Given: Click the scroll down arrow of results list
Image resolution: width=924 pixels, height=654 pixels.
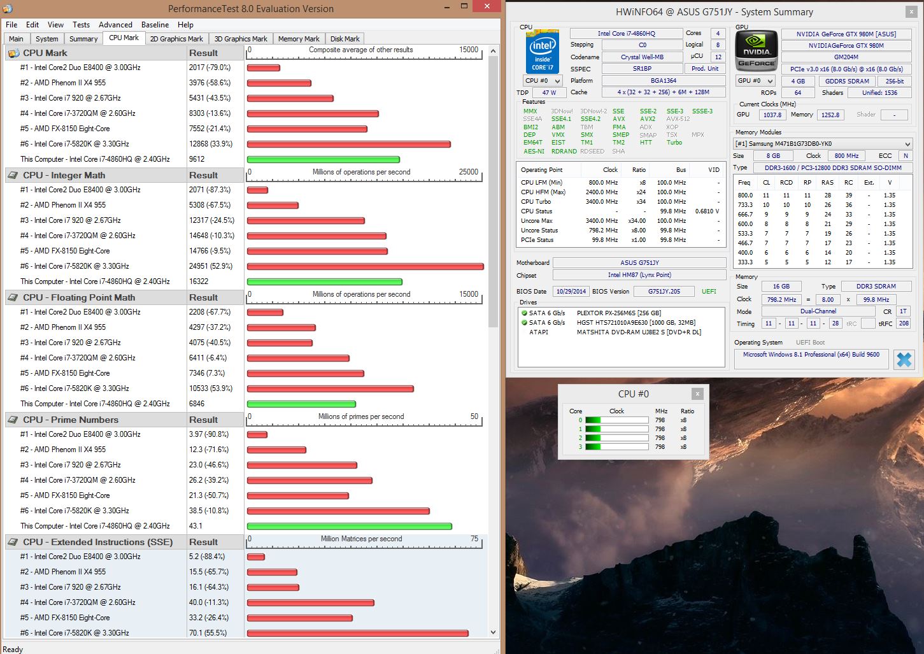Looking at the screenshot, I should point(493,632).
